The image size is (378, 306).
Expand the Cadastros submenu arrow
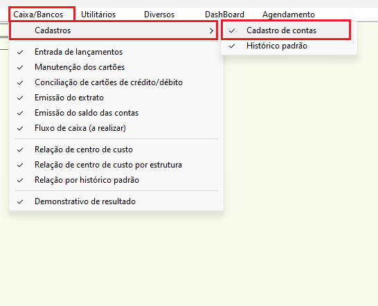(211, 30)
